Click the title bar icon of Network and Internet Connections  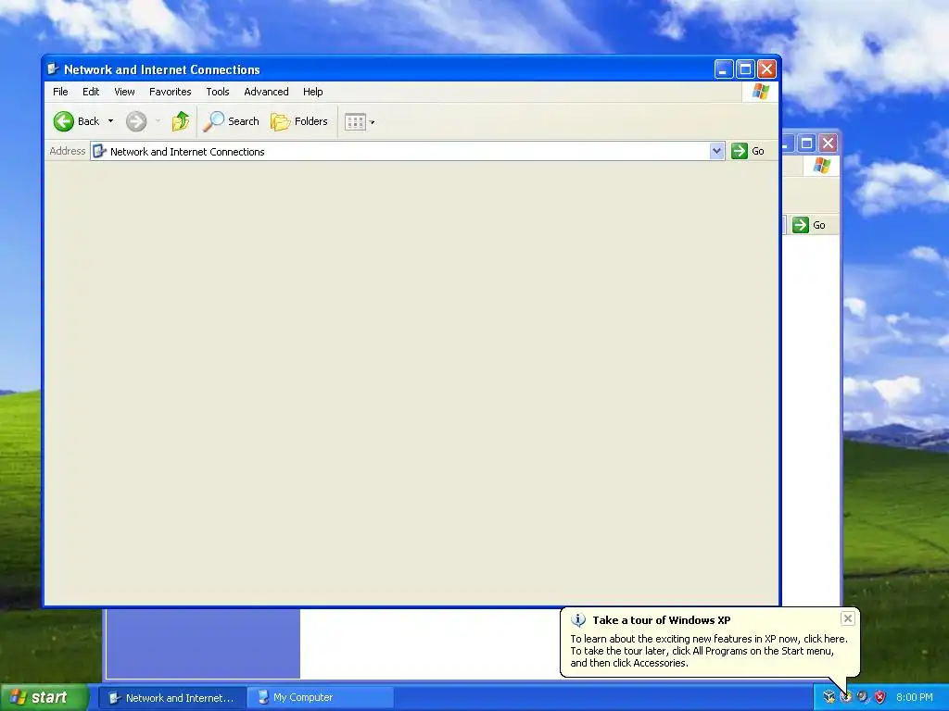tap(53, 69)
